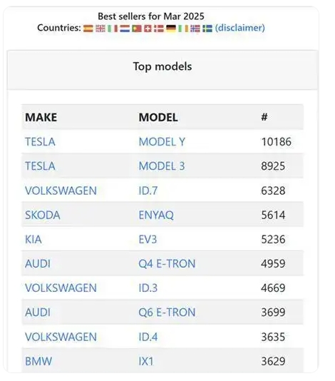
Task: Click the Denmark flag icon
Action: coord(159,29)
